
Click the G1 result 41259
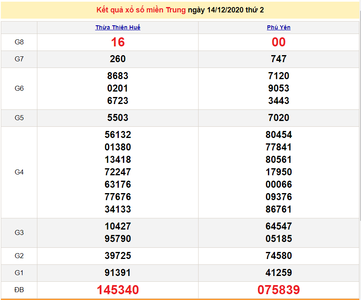tap(278, 273)
